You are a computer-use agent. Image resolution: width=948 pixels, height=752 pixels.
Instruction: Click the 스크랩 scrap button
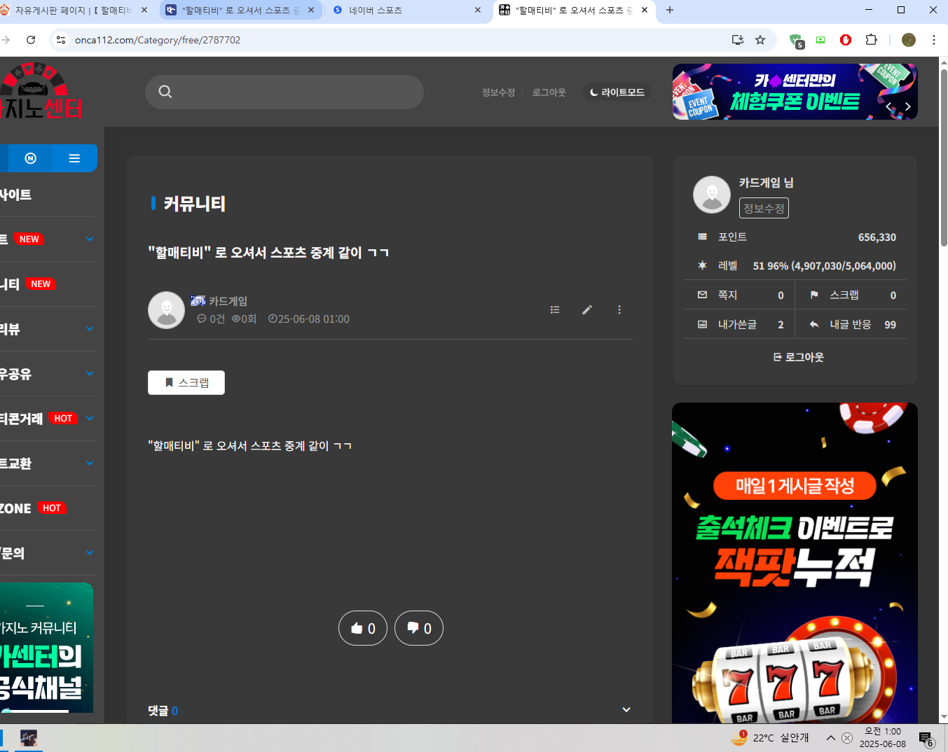coord(186,383)
